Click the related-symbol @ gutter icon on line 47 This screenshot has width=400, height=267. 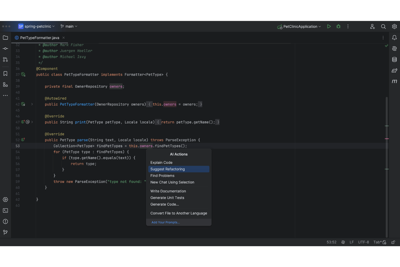point(28,122)
